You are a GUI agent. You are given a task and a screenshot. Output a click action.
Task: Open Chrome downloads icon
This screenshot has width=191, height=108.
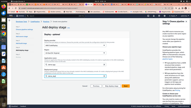179,8
